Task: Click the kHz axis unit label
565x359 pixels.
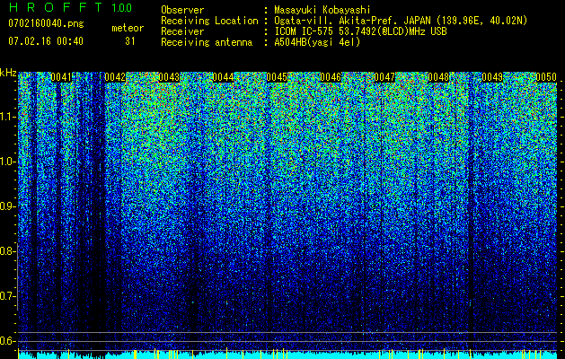Action: tap(8, 73)
